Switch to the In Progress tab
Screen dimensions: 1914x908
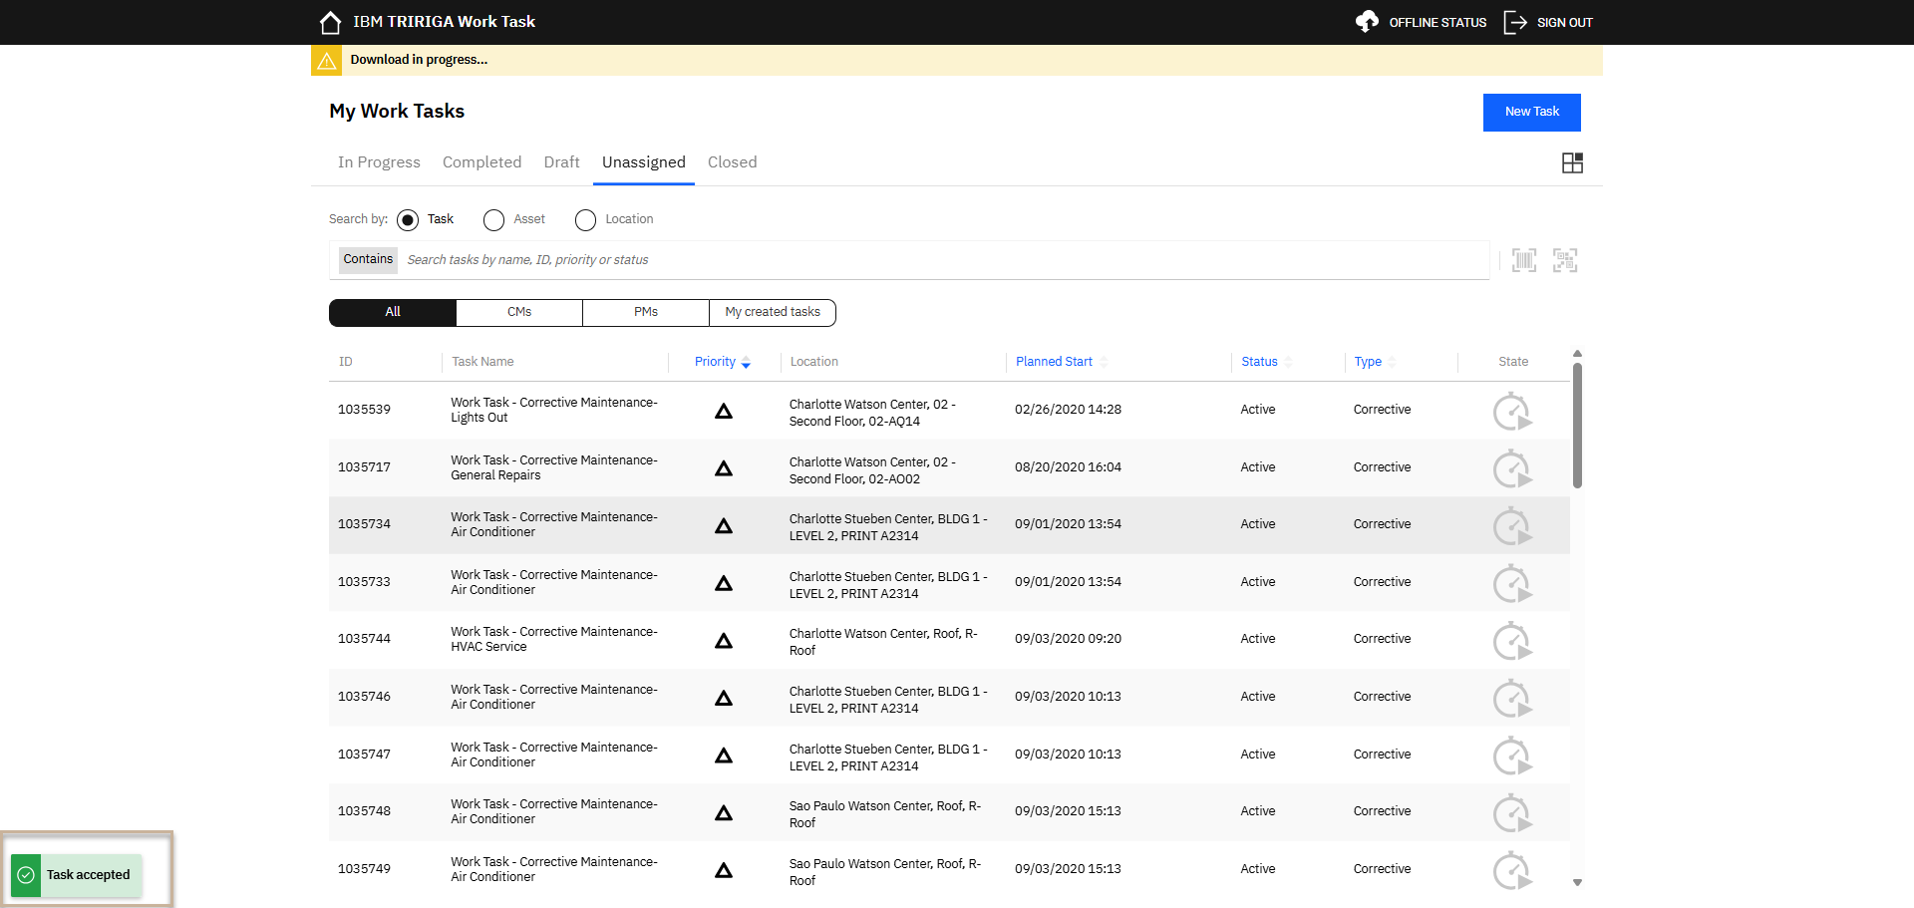379,162
